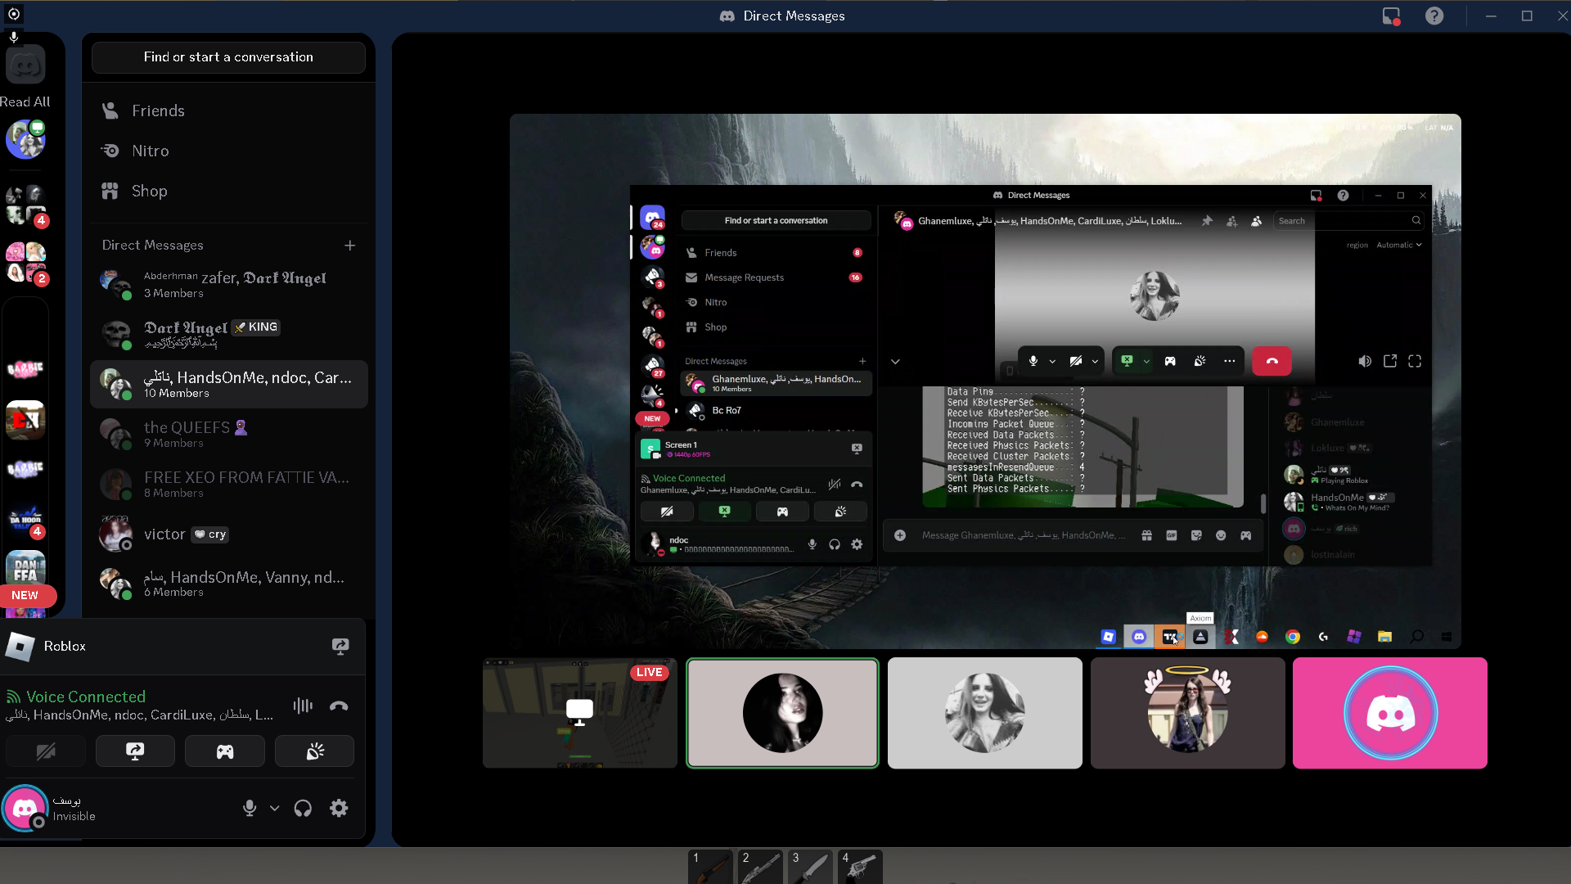The width and height of the screenshot is (1571, 884).
Task: Expand input device options arrow next to the mic
Action: click(275, 809)
